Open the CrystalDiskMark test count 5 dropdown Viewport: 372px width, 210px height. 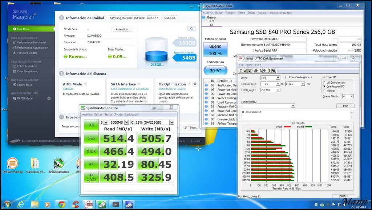coord(104,122)
